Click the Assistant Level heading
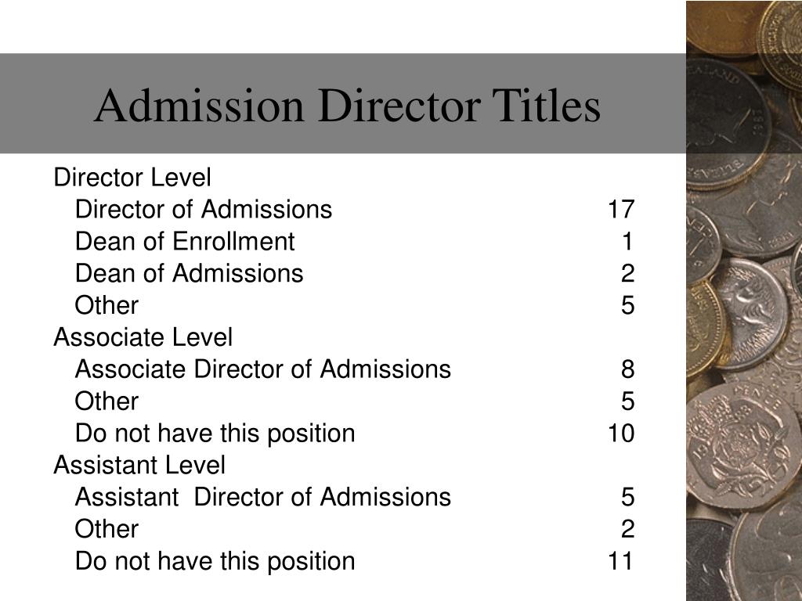 tap(139, 465)
